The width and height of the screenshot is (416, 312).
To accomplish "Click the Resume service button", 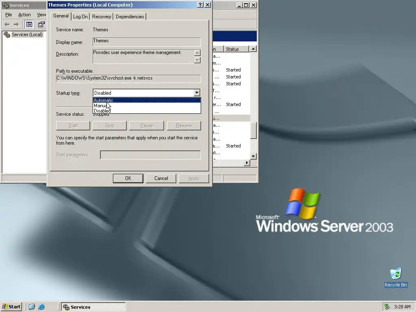I will 184,126.
